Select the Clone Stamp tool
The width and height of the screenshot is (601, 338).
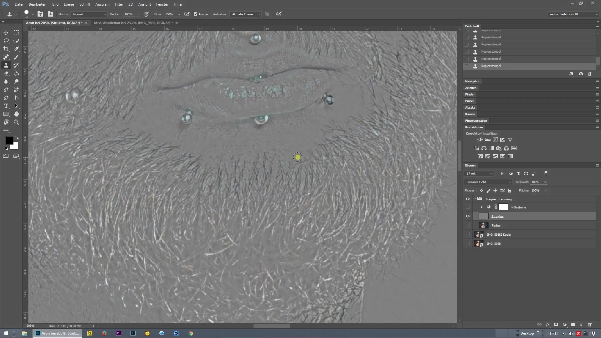click(x=6, y=65)
